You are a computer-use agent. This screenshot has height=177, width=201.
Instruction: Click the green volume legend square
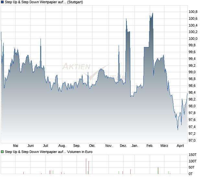pos(2,152)
